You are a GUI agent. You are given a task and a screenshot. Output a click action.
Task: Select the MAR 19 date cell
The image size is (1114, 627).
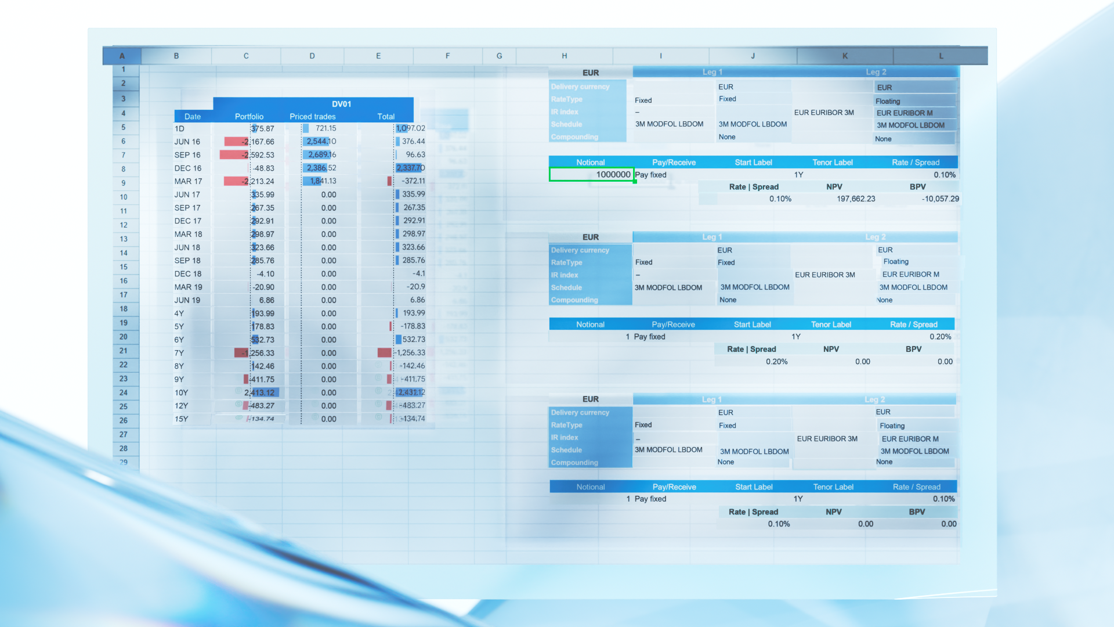point(189,287)
